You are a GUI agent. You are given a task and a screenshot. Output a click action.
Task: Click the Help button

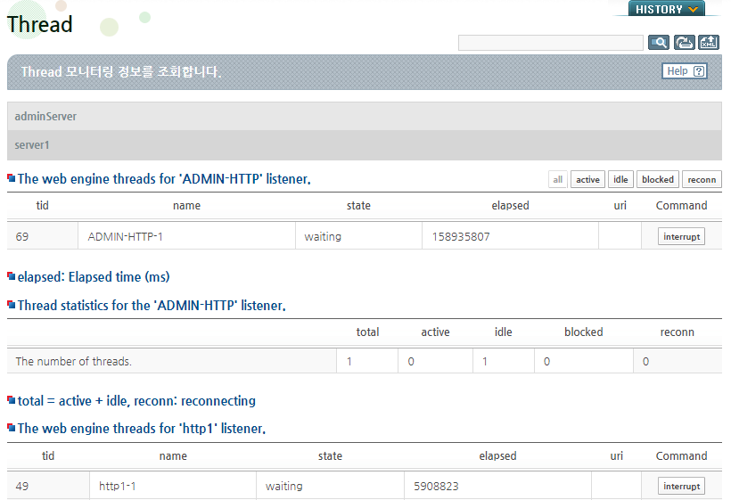685,71
